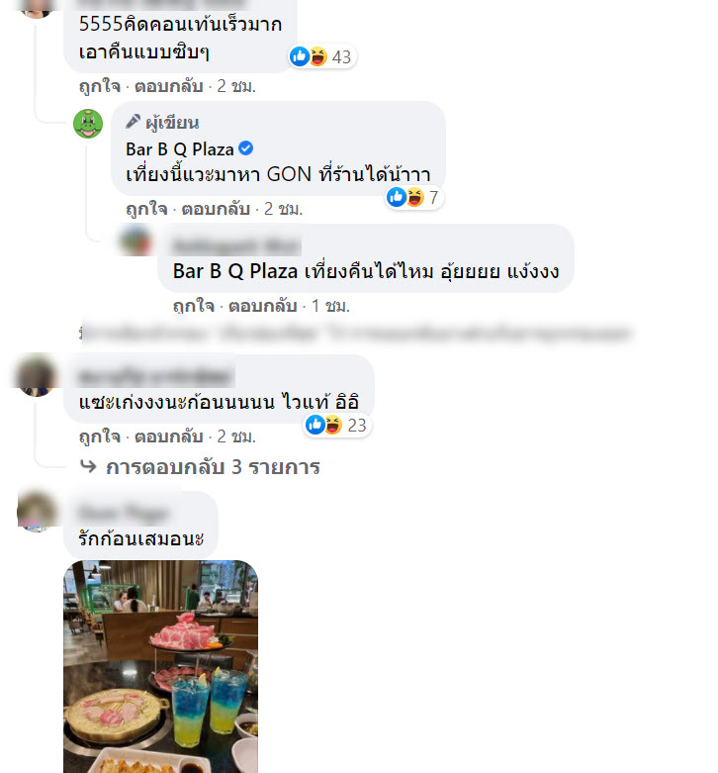Open the blurred avatar of the เที่ยงคืนได้ไหม reply
The width and height of the screenshot is (718, 773).
[x=135, y=241]
